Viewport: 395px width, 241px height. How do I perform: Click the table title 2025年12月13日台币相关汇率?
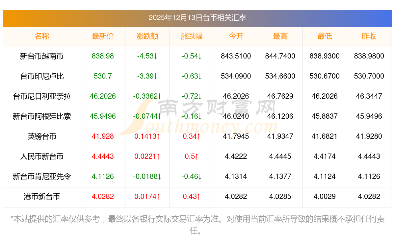click(x=197, y=18)
